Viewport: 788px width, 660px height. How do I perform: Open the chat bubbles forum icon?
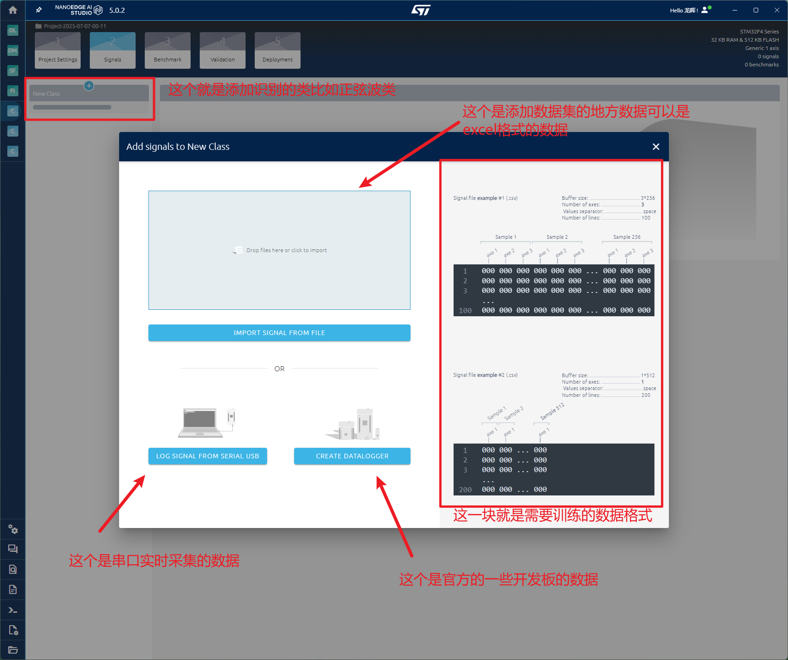pyautogui.click(x=13, y=549)
